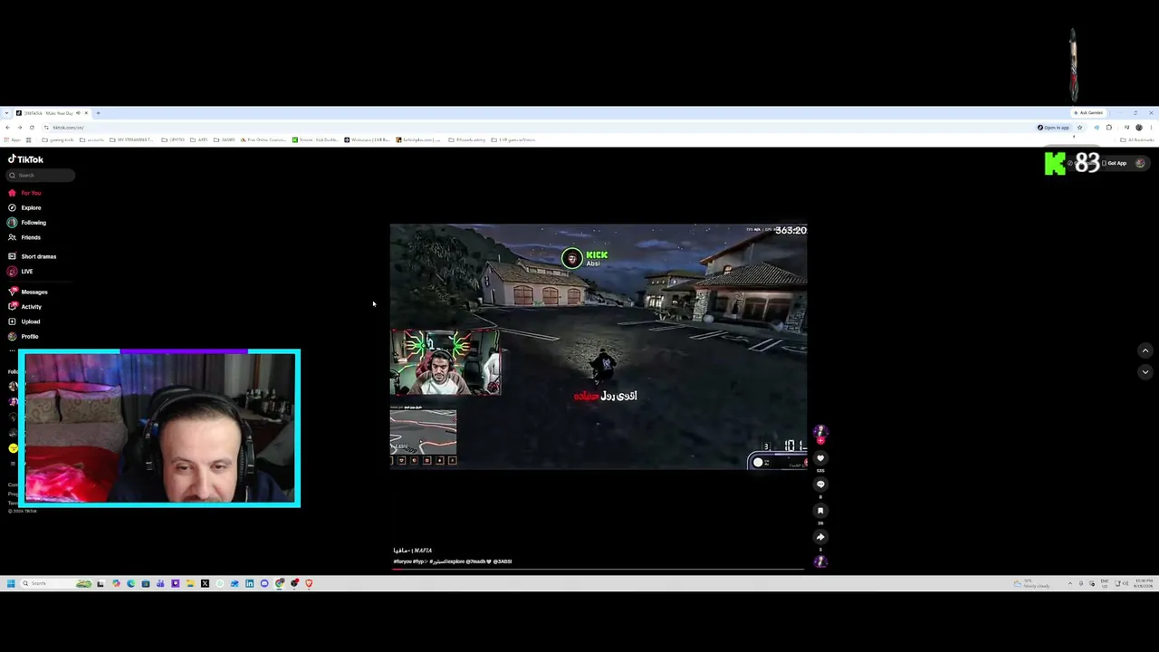Switch to the TikTok - Make Your Day tab
1159x652 pixels.
pyautogui.click(x=52, y=113)
